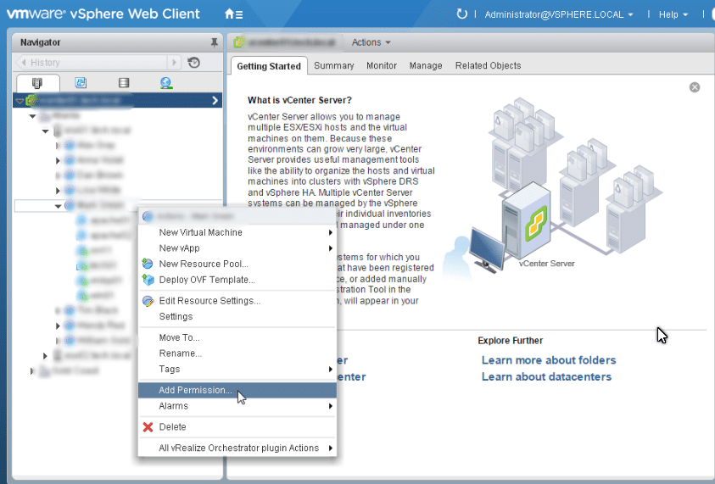Open the Actions dropdown
715x484 pixels.
pyautogui.click(x=371, y=42)
